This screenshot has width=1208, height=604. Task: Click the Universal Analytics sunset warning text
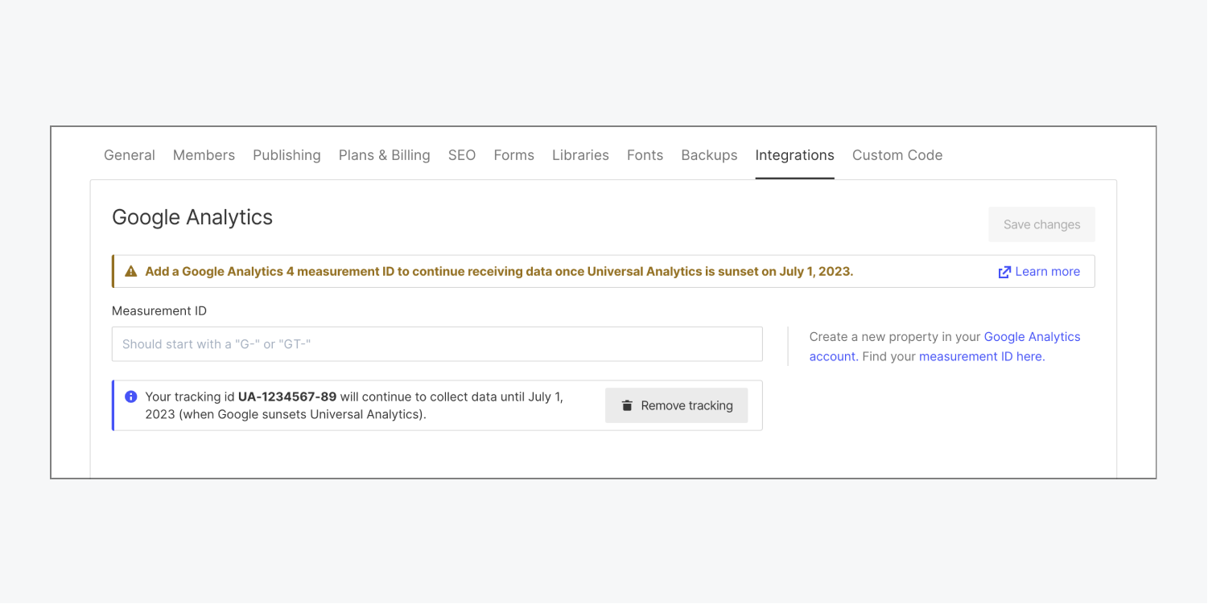pyautogui.click(x=499, y=272)
